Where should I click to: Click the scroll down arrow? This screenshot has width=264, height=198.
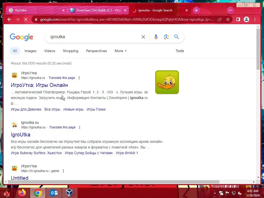coord(258,177)
